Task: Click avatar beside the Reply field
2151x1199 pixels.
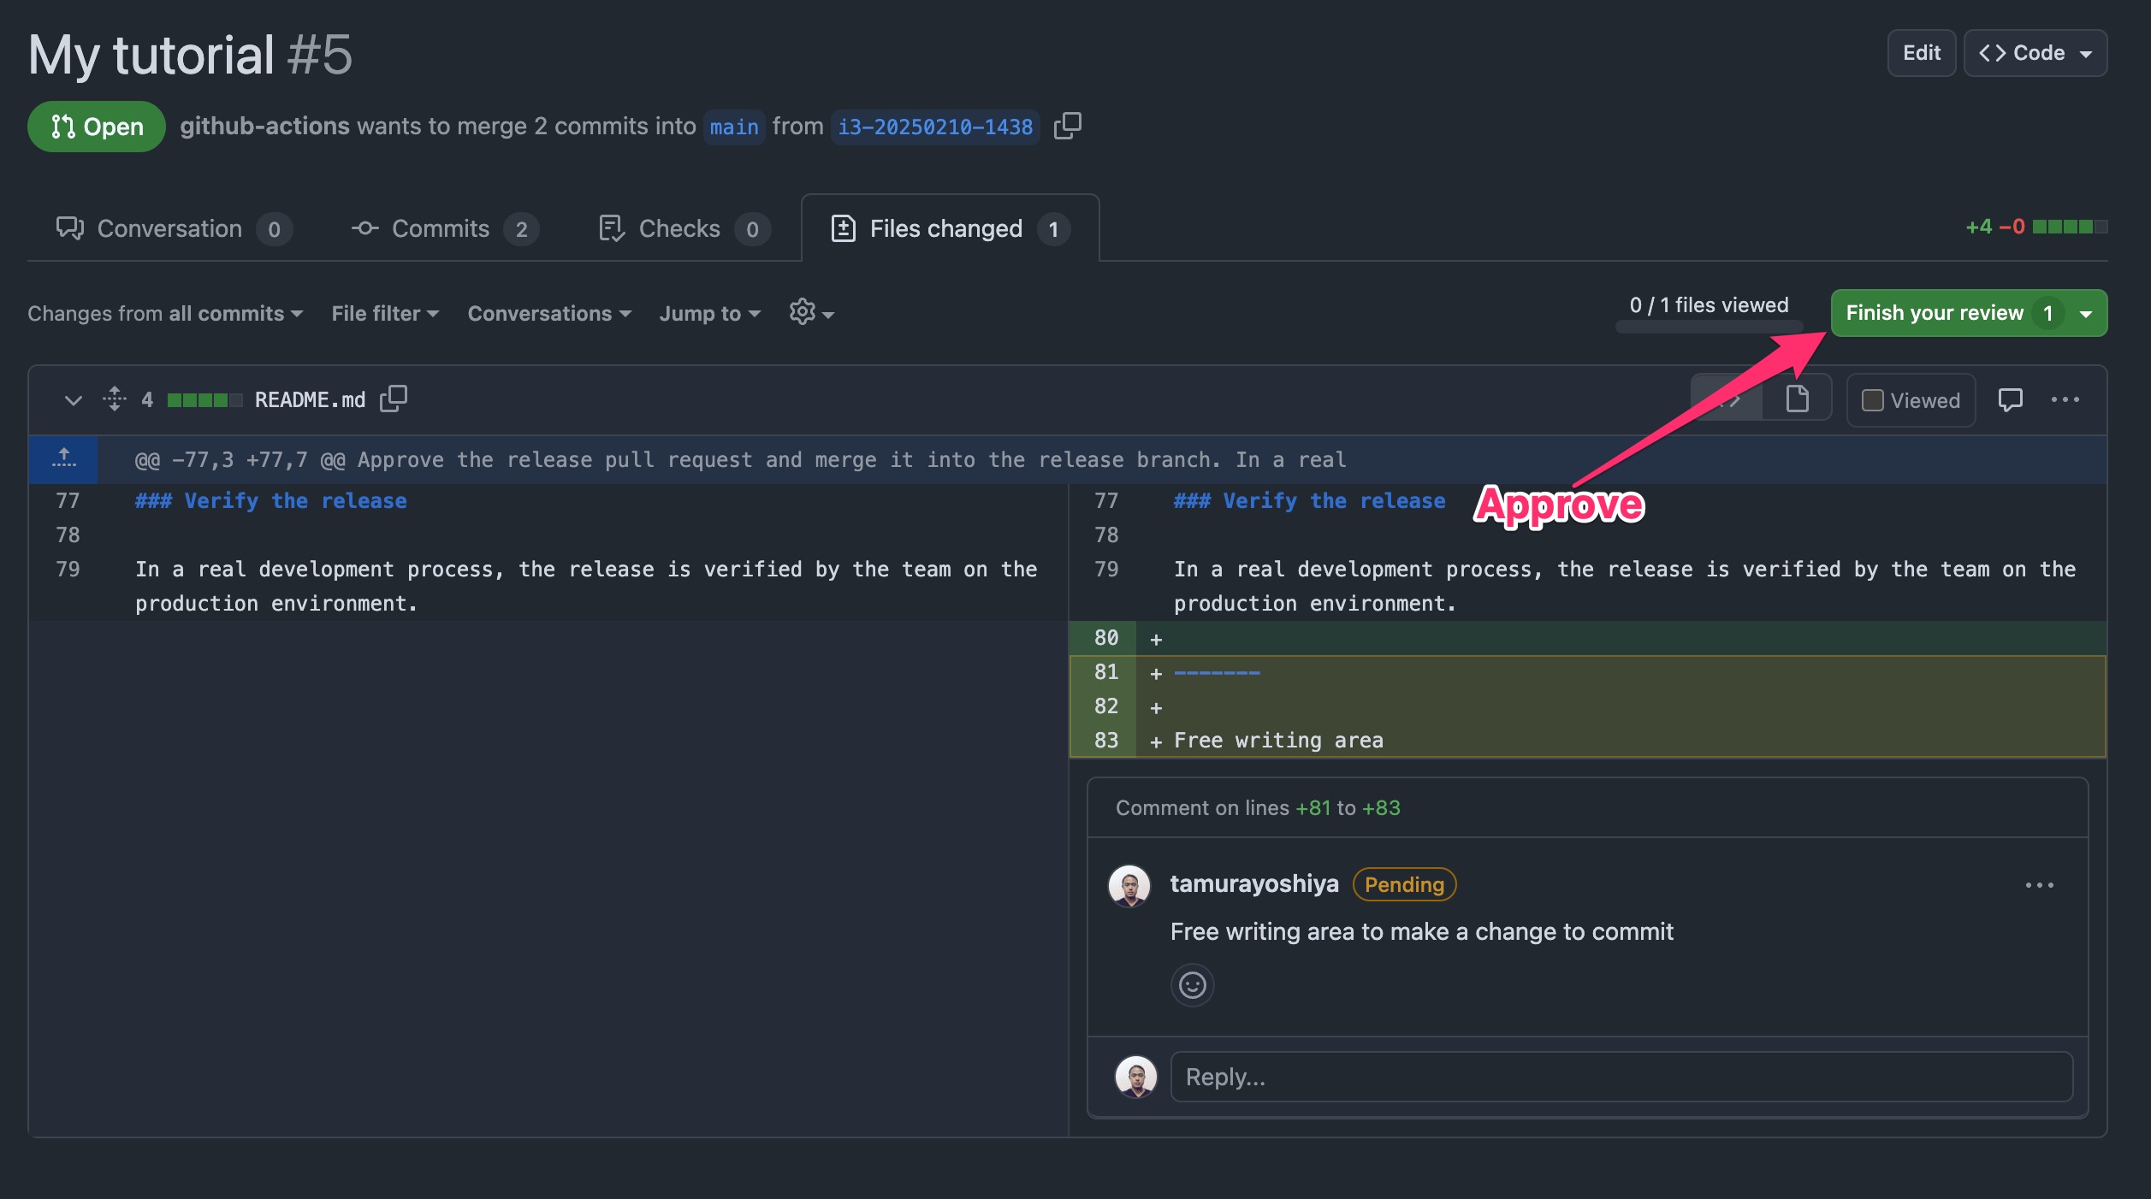Action: coord(1136,1077)
